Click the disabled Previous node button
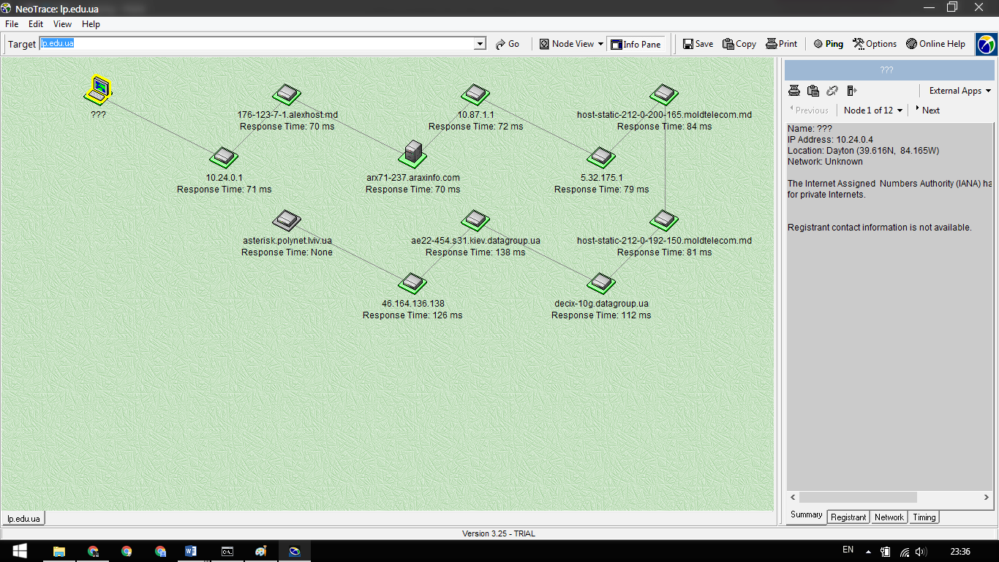 [809, 110]
